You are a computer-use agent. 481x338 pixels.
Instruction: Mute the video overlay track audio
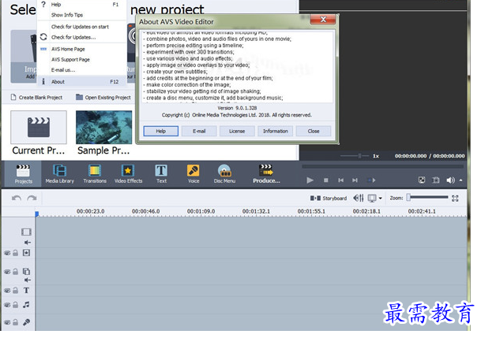pos(28,280)
